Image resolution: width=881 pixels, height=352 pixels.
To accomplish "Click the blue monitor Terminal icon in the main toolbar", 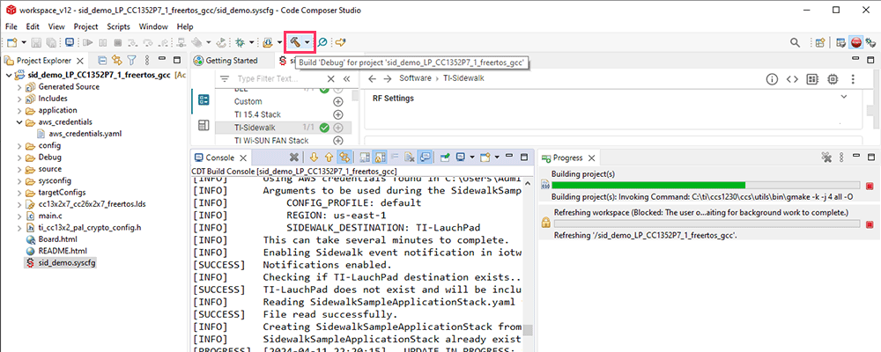I will tap(70, 42).
